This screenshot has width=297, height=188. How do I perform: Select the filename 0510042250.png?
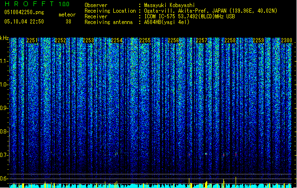coord(24,12)
